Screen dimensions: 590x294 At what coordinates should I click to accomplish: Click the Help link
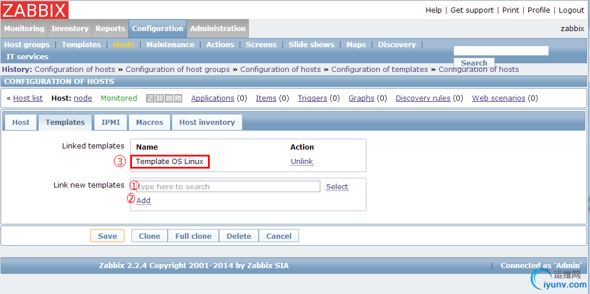(x=433, y=10)
